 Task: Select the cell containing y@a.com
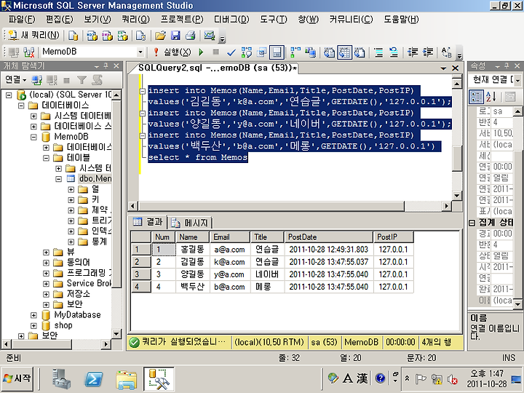coord(229,274)
